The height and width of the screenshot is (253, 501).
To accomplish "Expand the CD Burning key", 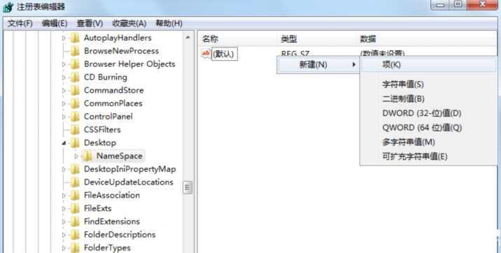I will pyautogui.click(x=64, y=78).
